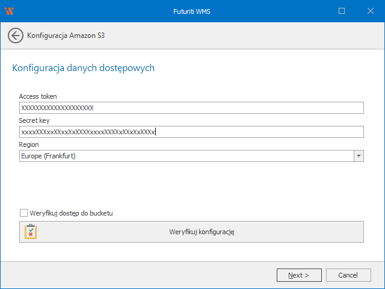Viewport: 385px width, 289px height.
Task: Maximize the Futuriti WMS window
Action: click(342, 11)
